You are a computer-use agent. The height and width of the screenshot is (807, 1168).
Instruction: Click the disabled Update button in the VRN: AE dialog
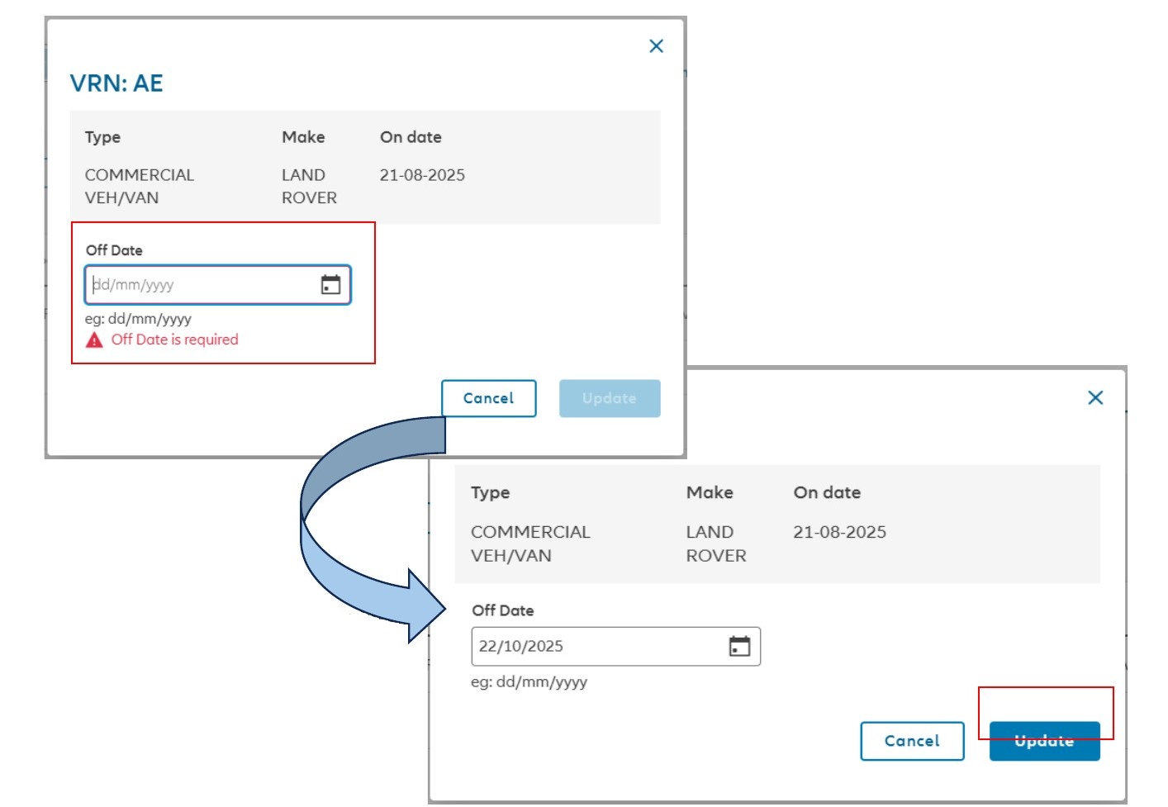tap(610, 398)
